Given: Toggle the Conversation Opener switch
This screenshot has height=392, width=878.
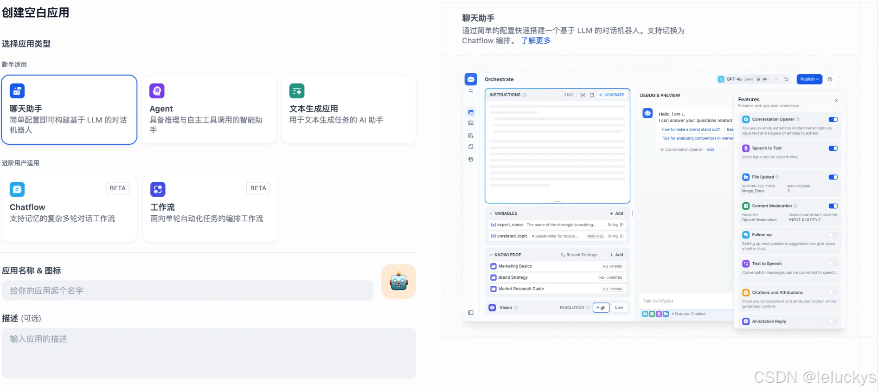Looking at the screenshot, I should pos(833,119).
